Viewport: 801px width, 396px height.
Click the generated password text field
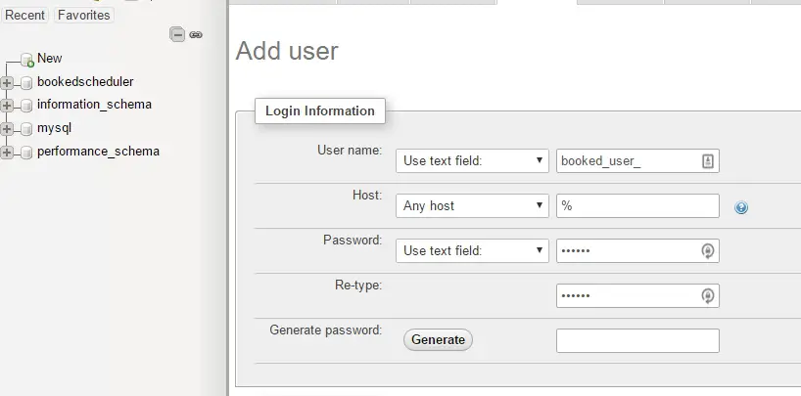[x=637, y=340]
